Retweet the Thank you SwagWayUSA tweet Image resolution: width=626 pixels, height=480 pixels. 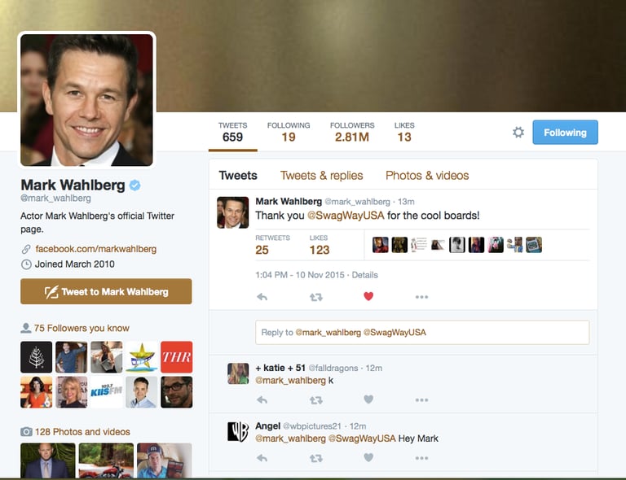tap(315, 297)
